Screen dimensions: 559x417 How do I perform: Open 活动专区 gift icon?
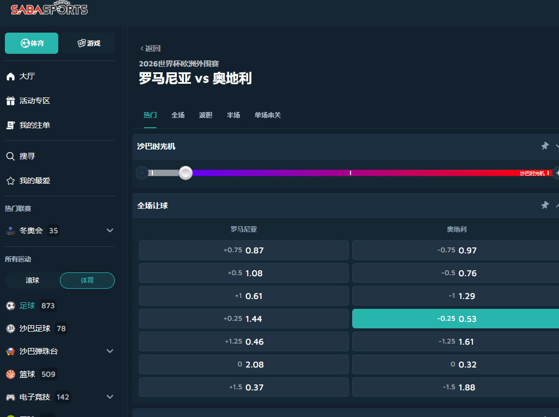pyautogui.click(x=10, y=101)
